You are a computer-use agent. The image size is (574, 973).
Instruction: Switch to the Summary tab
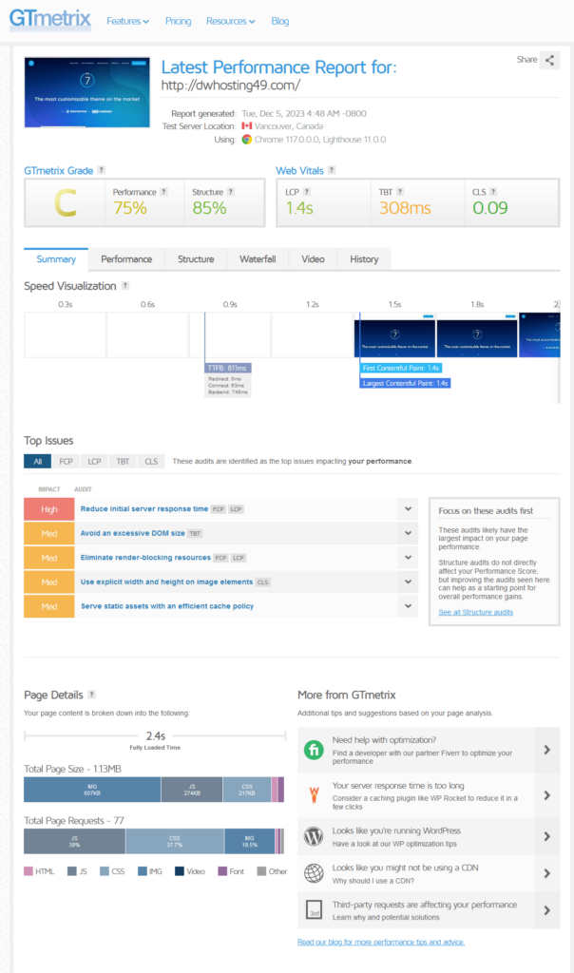(56, 259)
